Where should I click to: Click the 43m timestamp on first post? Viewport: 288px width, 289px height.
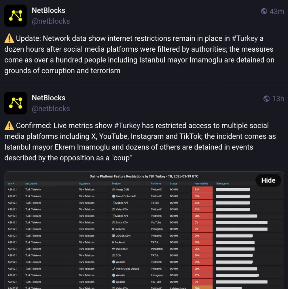277,12
